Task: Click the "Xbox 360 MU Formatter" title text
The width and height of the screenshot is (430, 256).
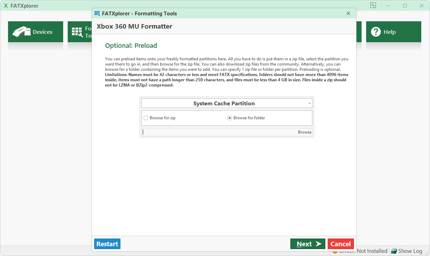Action: point(134,27)
